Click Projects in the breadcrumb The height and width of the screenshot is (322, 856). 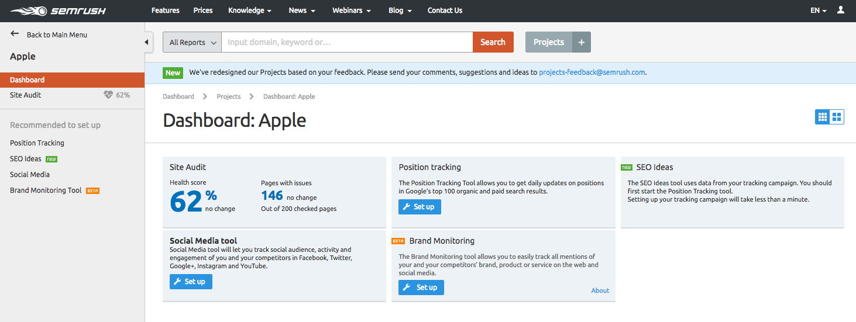229,96
